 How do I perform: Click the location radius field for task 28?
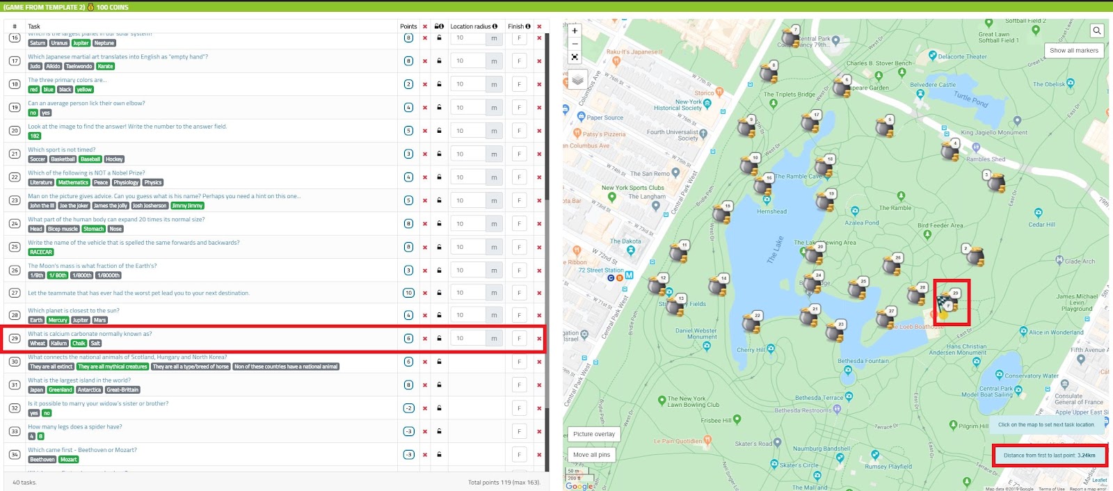469,316
